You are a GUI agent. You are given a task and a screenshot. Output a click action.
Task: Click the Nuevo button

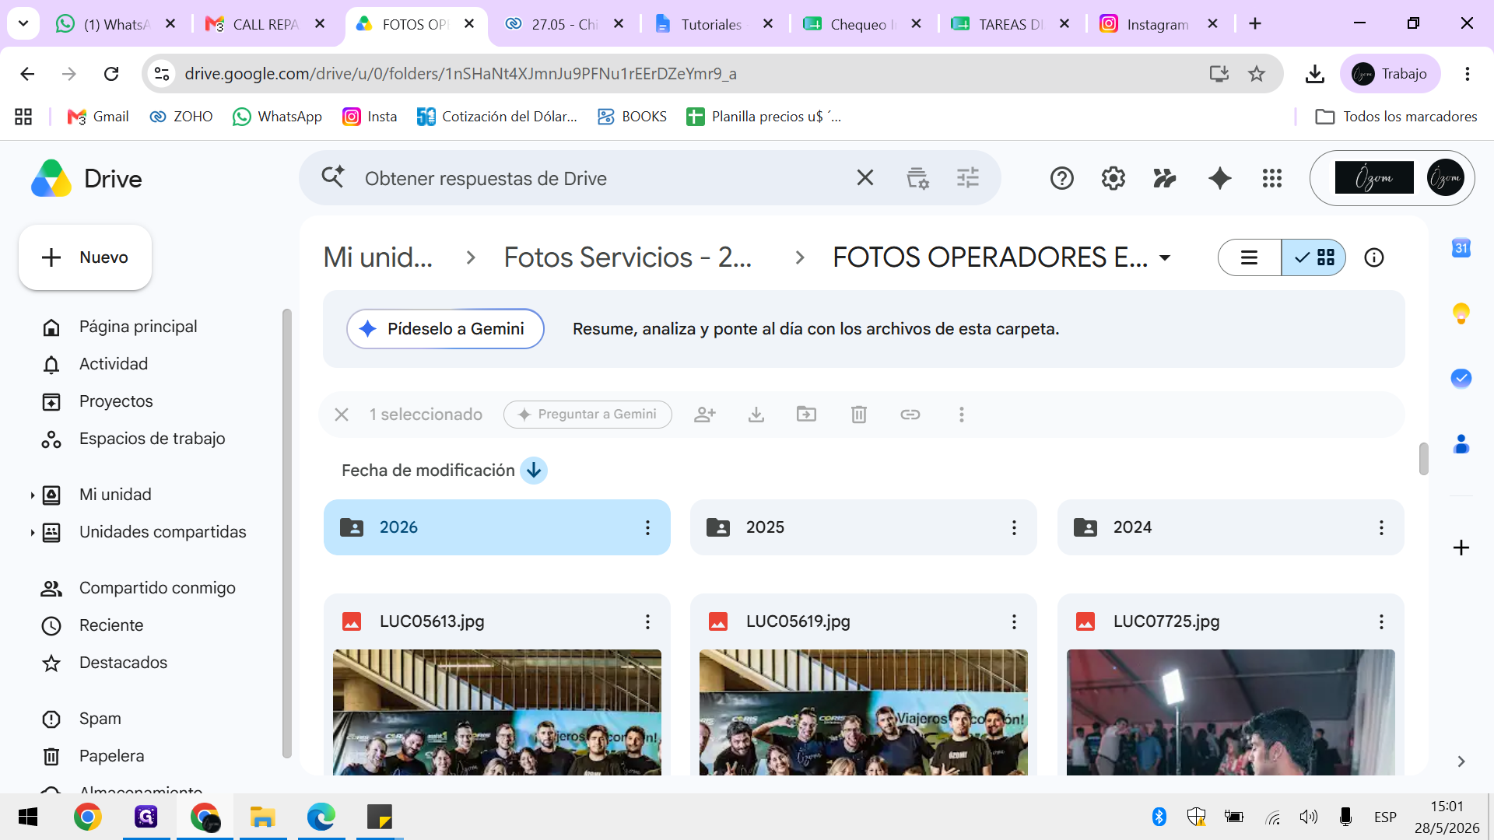[85, 257]
